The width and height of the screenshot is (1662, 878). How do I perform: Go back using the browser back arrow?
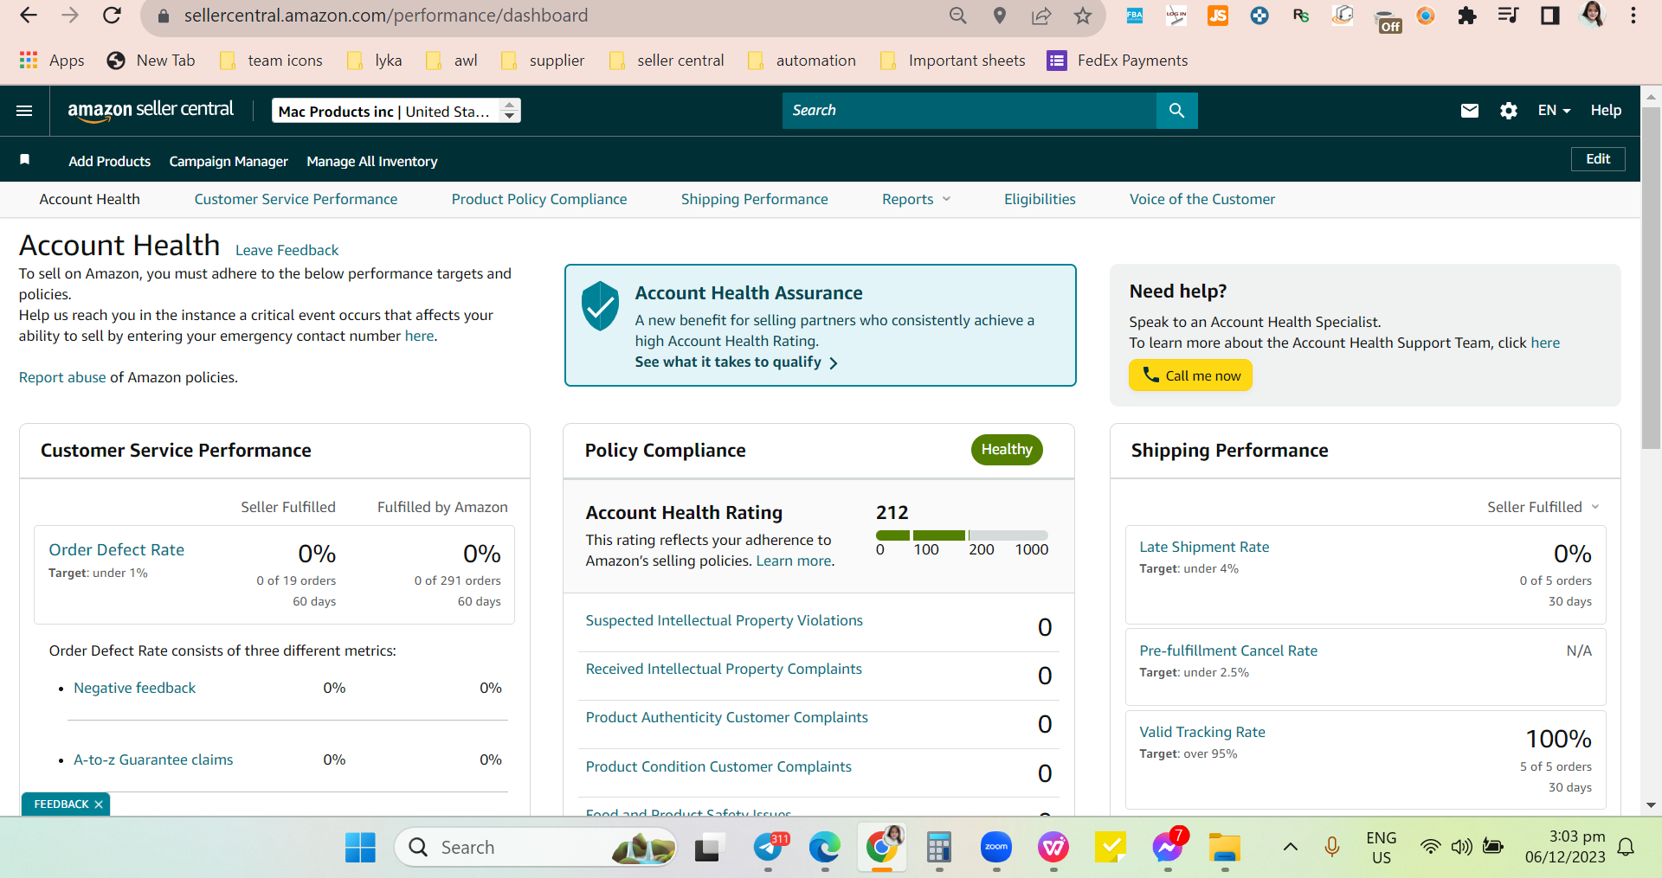(x=29, y=16)
